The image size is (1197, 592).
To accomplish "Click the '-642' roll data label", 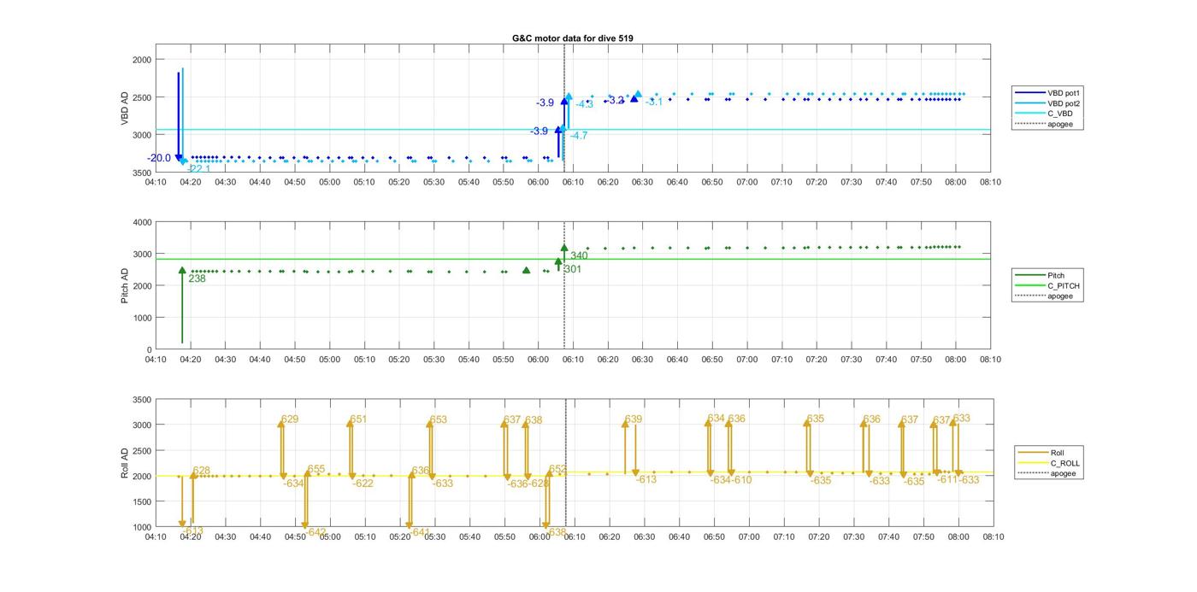I will click(315, 532).
